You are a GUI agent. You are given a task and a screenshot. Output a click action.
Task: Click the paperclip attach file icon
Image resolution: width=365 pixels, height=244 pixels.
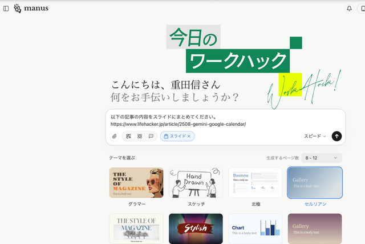pyautogui.click(x=114, y=136)
